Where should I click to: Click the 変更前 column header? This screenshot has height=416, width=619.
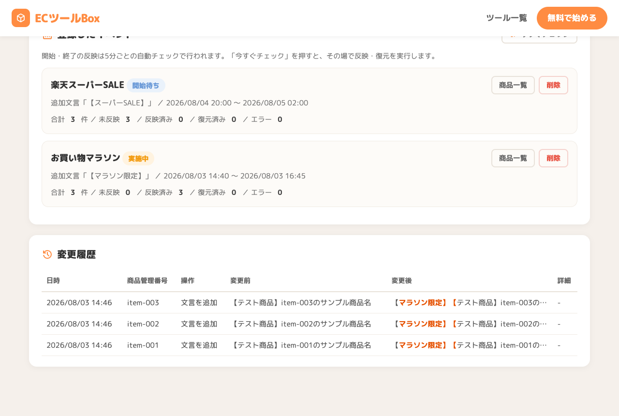[x=240, y=281]
